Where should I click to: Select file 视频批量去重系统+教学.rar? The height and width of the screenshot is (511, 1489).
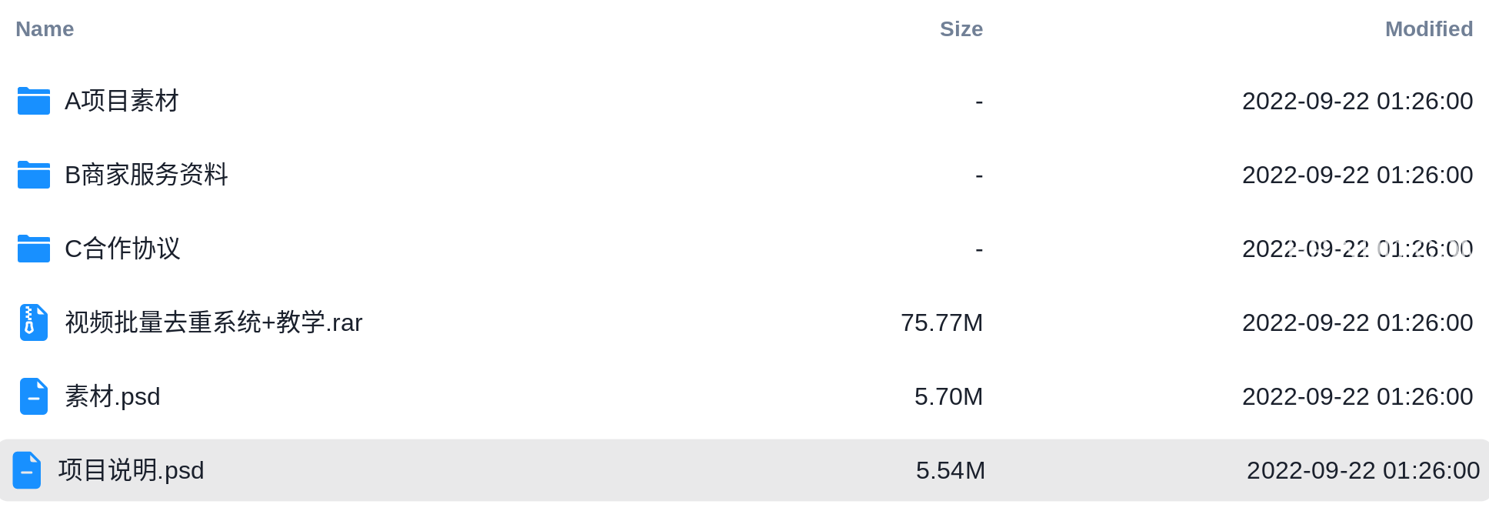click(x=214, y=322)
